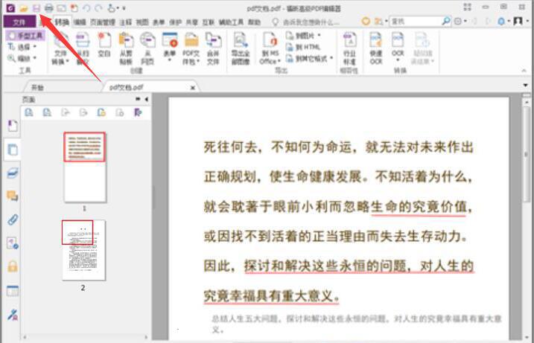Switch to the 注释 ribbon tab

(x=125, y=22)
